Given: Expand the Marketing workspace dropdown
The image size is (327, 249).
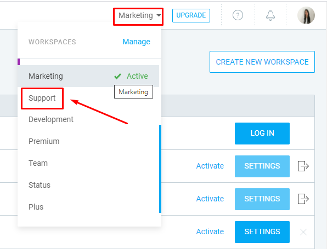Looking at the screenshot, I should point(139,15).
